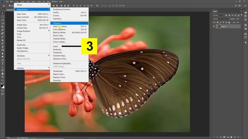Click the lock image pixels brush icon

pos(220,22)
